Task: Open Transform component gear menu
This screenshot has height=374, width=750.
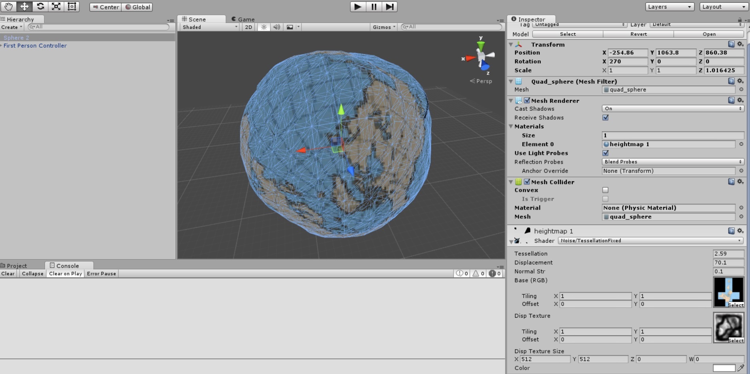Action: (741, 44)
